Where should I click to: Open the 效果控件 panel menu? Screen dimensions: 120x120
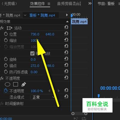(49, 4)
